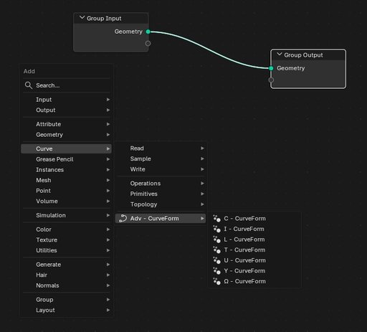This screenshot has width=367, height=332.
Task: Click the Group Output Geometry input socket
Action: click(x=271, y=68)
